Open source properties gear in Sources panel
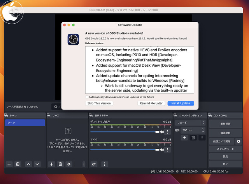Viewport: 249px width, 184px height. pos(69,164)
